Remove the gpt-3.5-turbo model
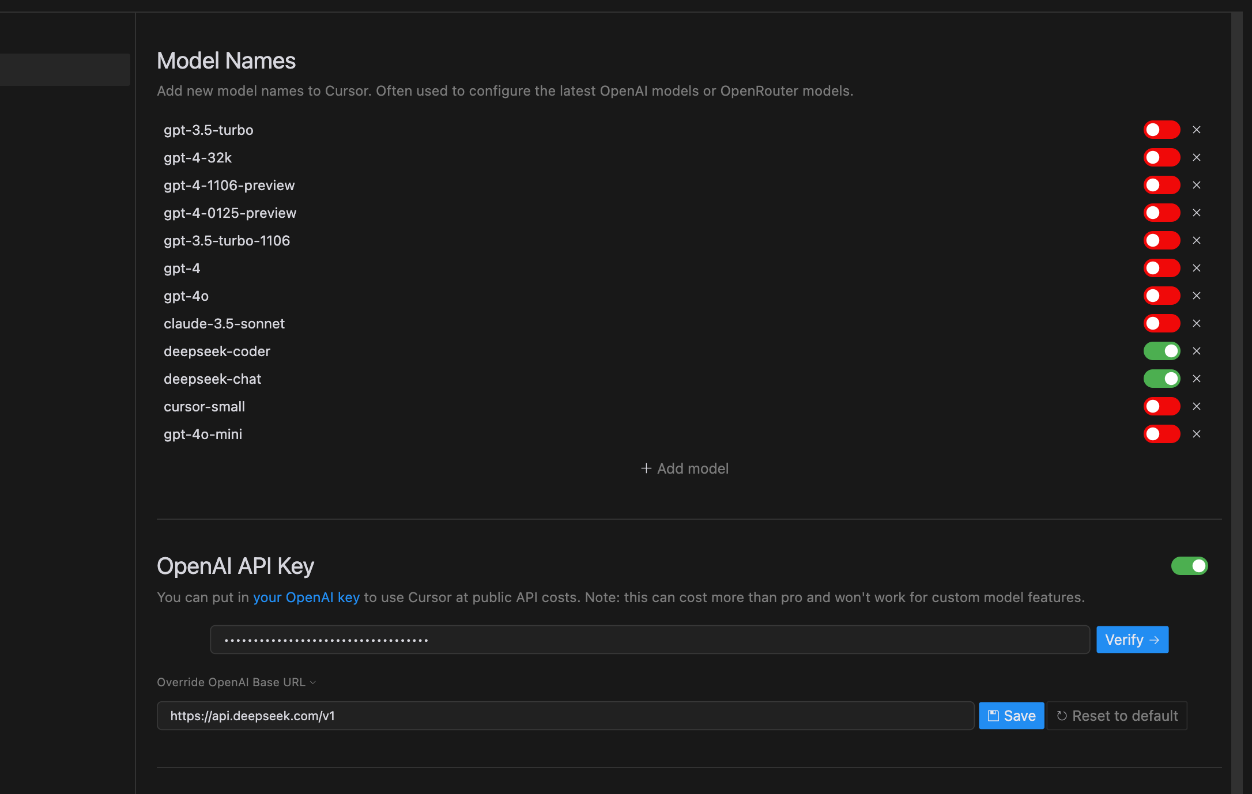This screenshot has height=794, width=1252. 1197,130
